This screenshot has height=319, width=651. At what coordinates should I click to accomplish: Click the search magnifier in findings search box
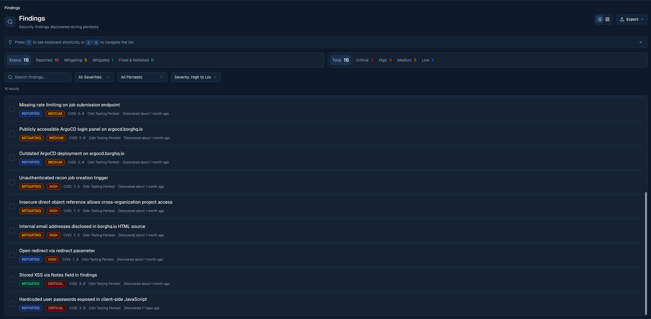click(x=10, y=77)
